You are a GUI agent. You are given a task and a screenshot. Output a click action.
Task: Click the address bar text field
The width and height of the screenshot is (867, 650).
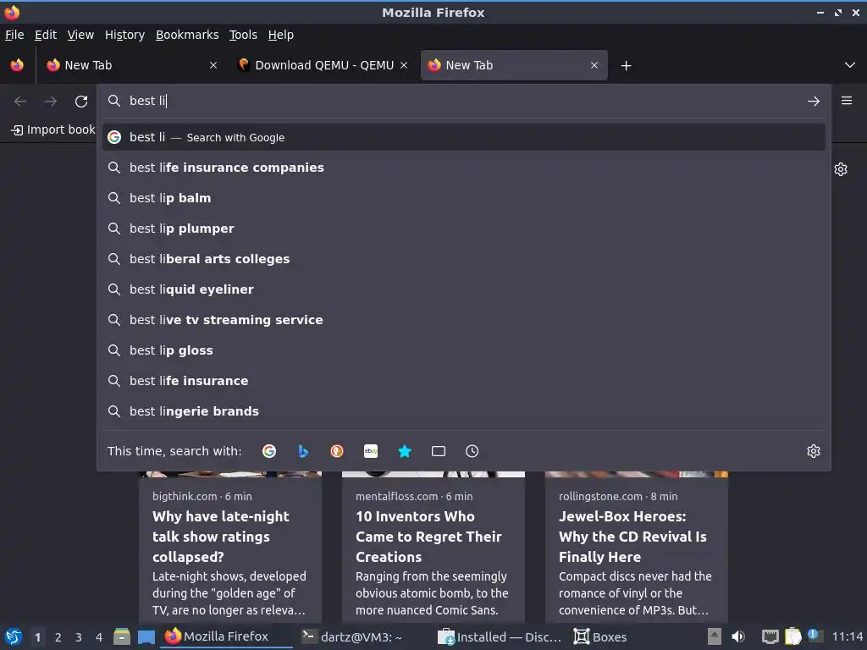pyautogui.click(x=463, y=101)
